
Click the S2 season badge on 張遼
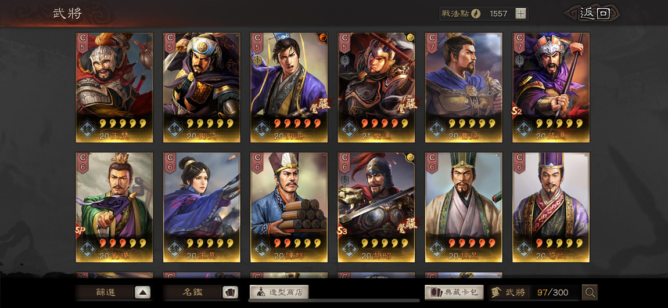[x=517, y=111]
